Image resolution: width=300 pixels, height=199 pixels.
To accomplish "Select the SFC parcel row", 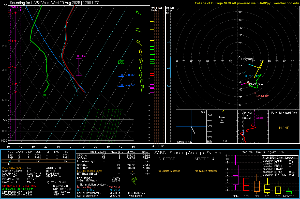I will (38, 156).
